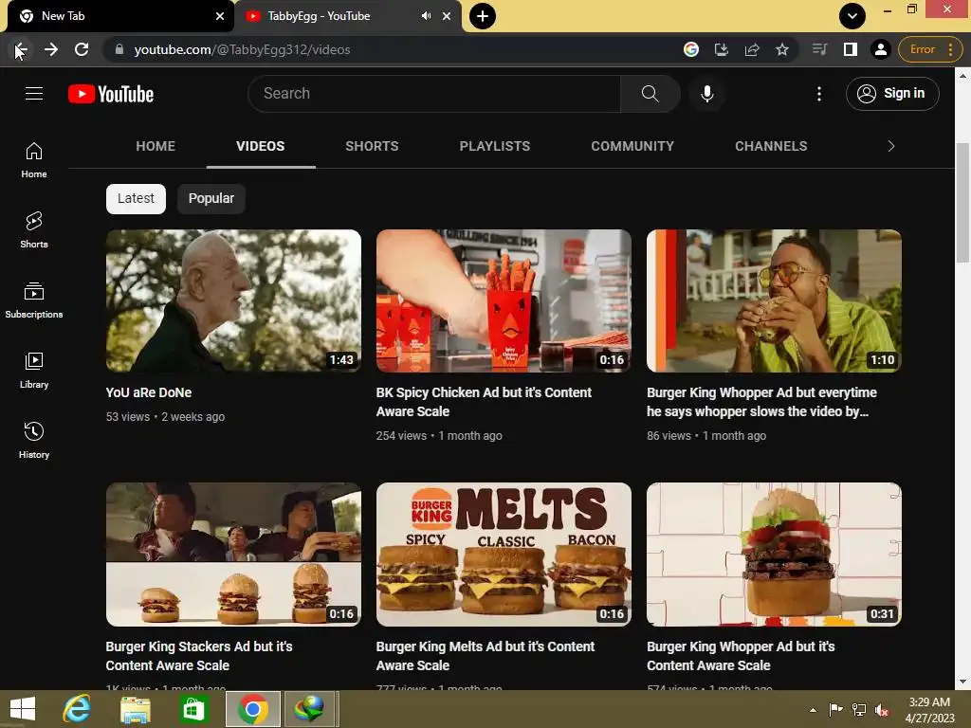Open Subscriptions in the left sidebar

click(34, 300)
